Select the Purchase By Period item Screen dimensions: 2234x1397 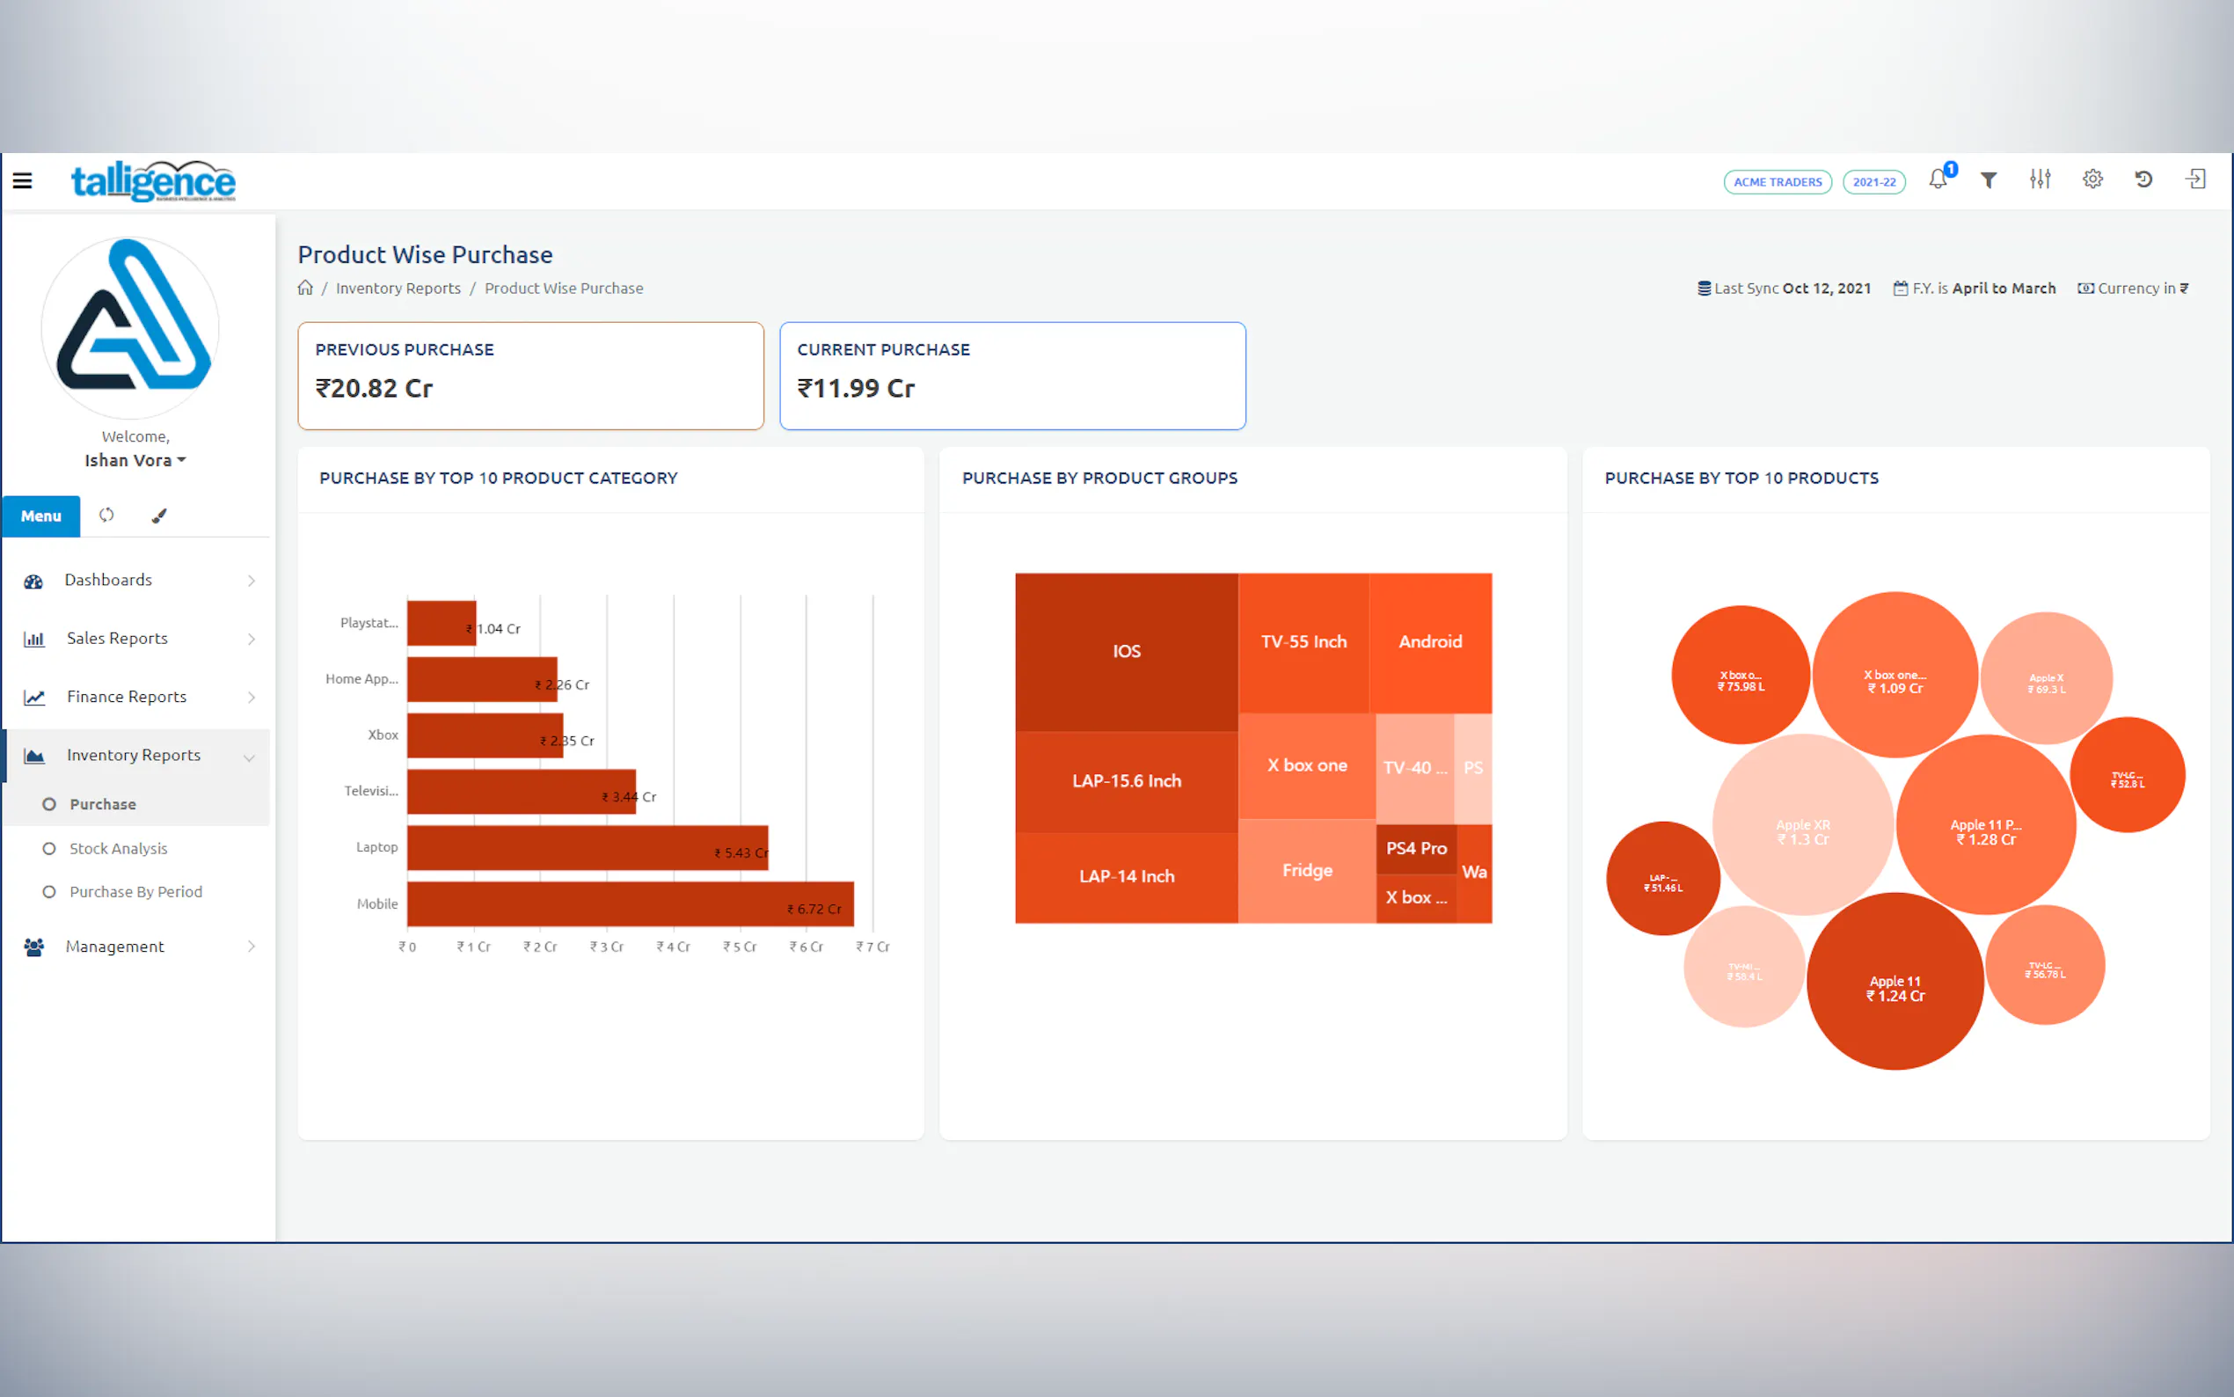pyautogui.click(x=135, y=892)
